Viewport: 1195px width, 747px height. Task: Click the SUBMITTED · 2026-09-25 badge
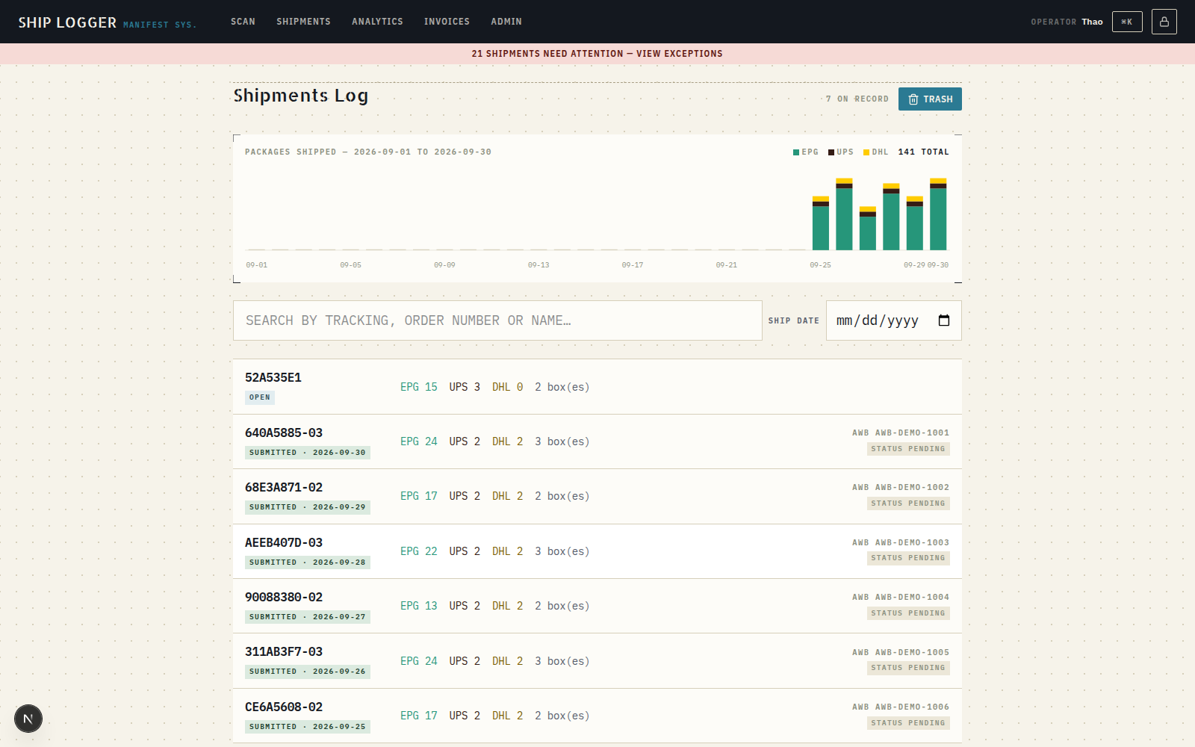pyautogui.click(x=308, y=727)
